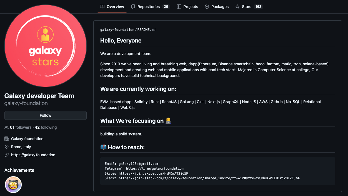The height and width of the screenshot is (196, 348).
Task: Switch to the Stars tab
Action: 246,7
